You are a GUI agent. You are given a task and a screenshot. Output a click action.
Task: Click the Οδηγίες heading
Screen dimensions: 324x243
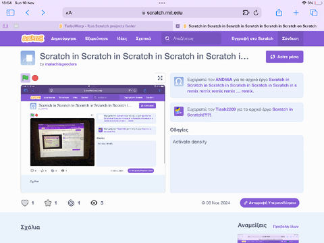point(179,130)
